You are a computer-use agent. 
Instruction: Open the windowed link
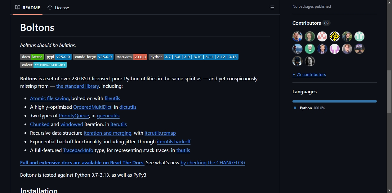[72, 124]
